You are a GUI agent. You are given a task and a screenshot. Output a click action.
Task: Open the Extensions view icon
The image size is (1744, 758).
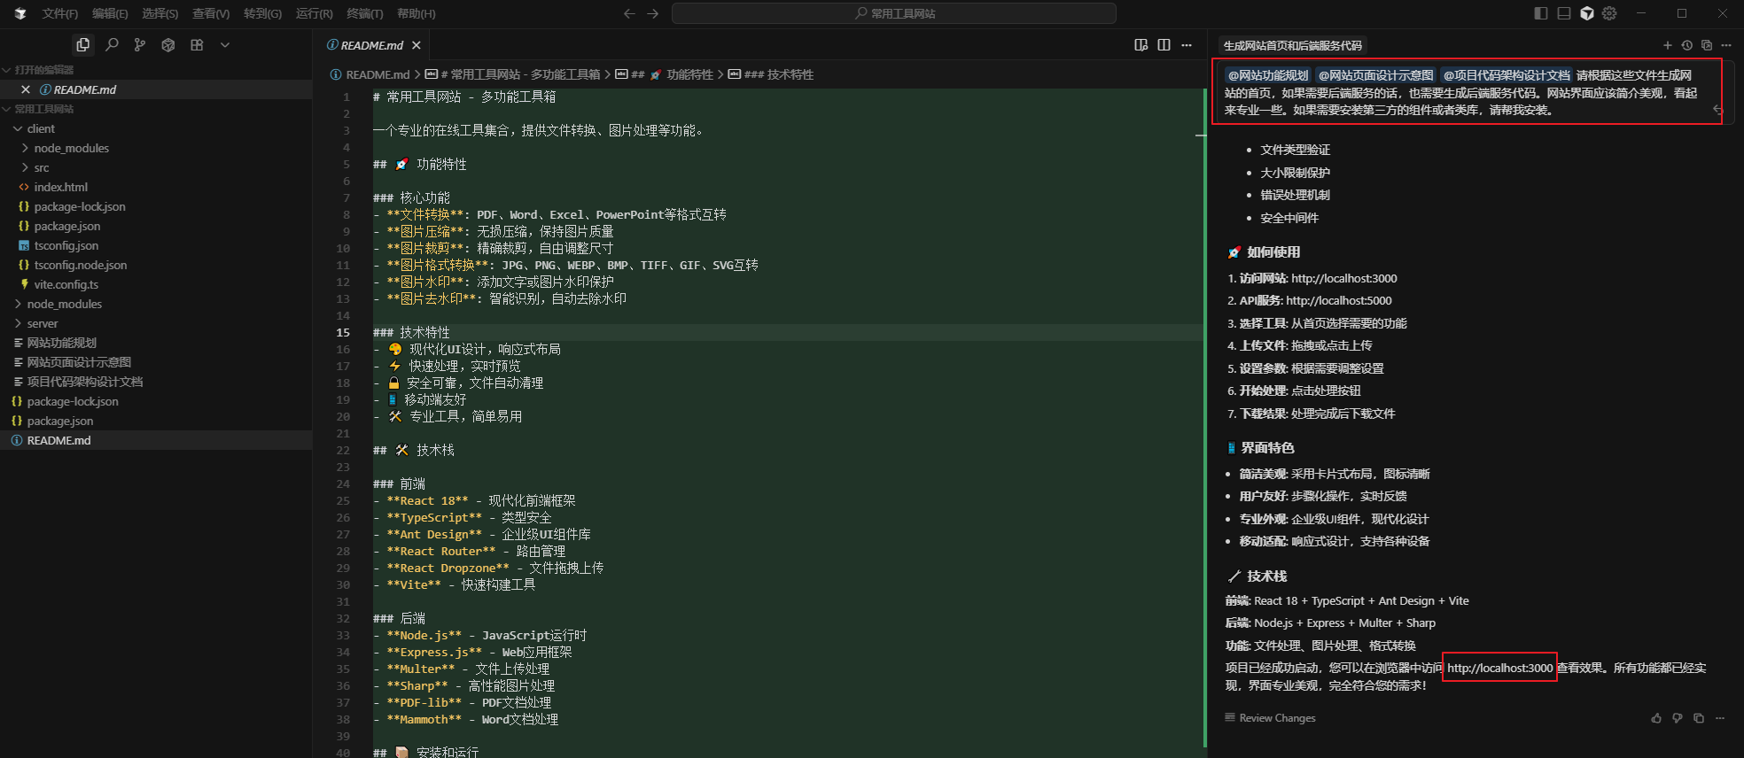click(x=197, y=44)
